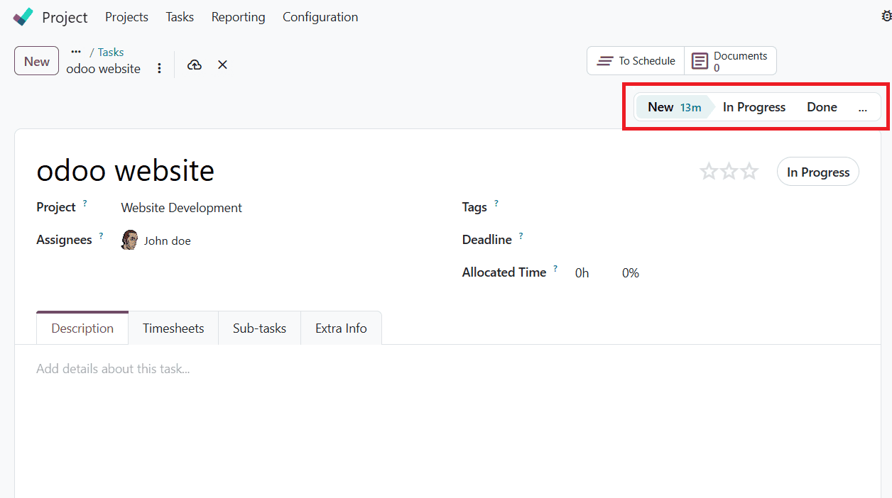The height and width of the screenshot is (498, 892).
Task: Click the New record button
Action: [36, 61]
